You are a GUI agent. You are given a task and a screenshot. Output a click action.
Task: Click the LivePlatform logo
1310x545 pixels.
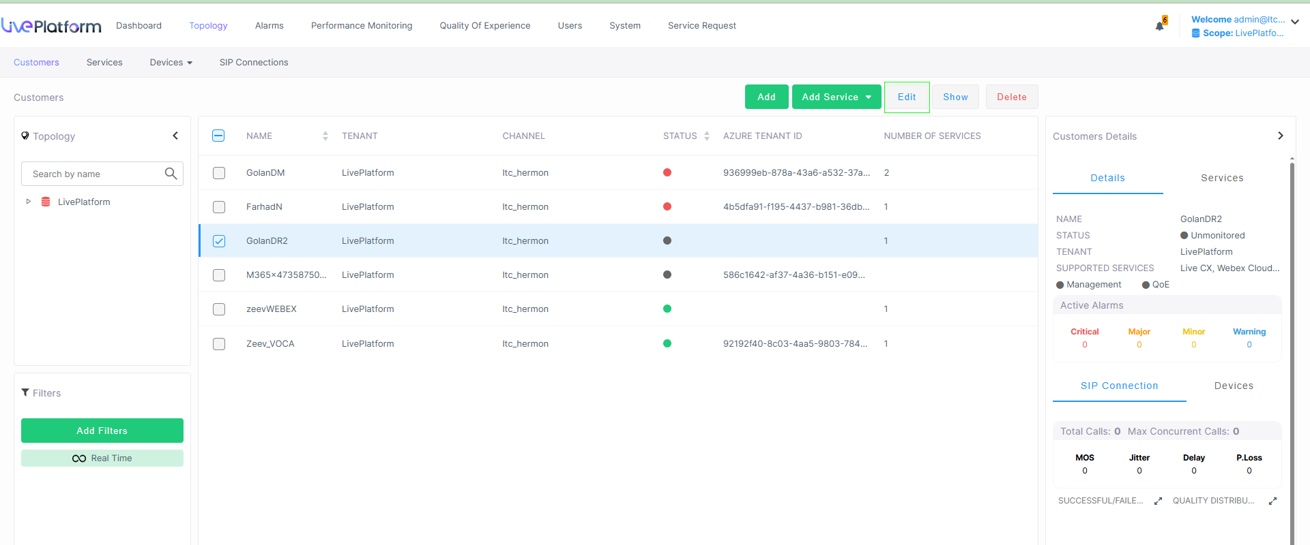tap(51, 26)
